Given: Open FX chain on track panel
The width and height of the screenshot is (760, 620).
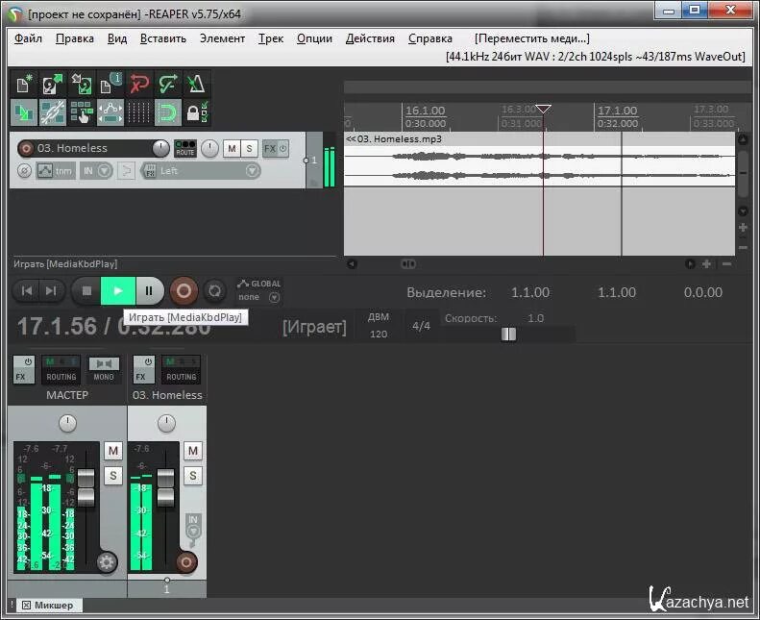Looking at the screenshot, I should 269,148.
